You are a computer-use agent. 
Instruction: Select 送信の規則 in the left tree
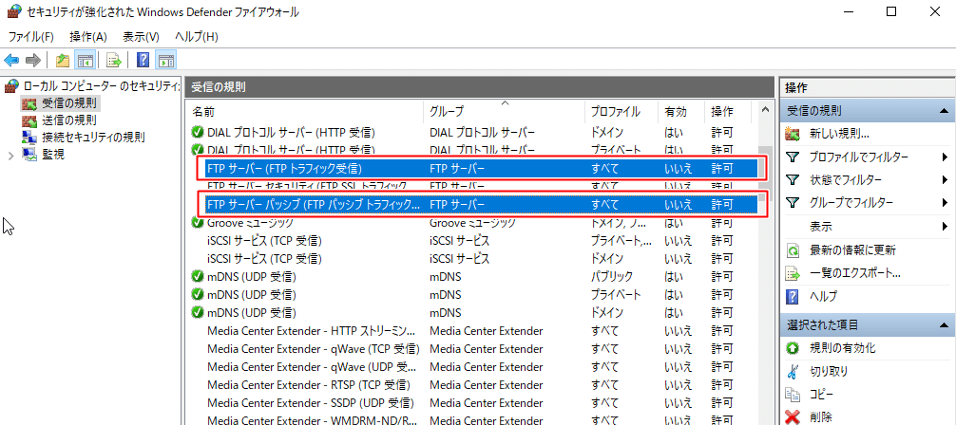[68, 120]
